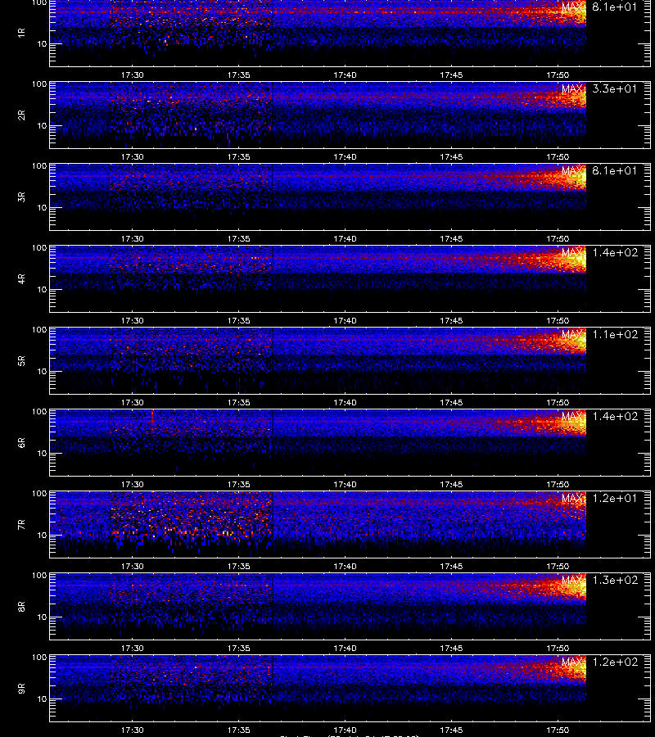The height and width of the screenshot is (737, 655).
Task: Click 17:45 tick label below 2R panel
Action: click(451, 157)
